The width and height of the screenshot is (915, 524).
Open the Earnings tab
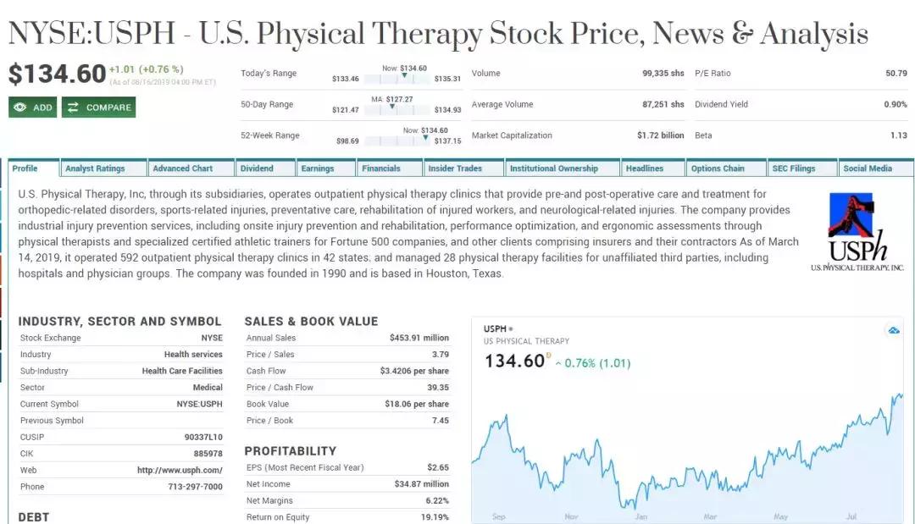[318, 168]
